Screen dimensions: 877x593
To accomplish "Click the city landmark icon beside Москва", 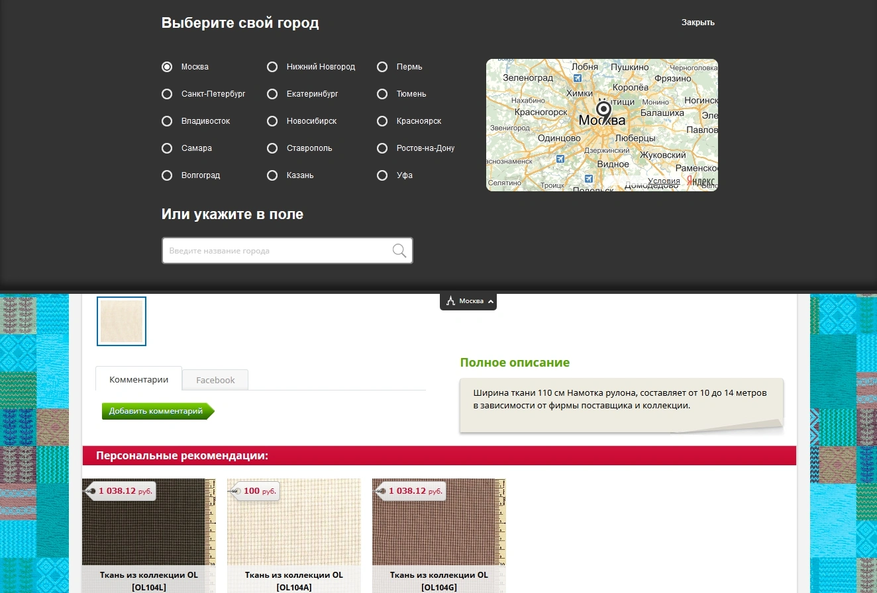I will (x=450, y=301).
